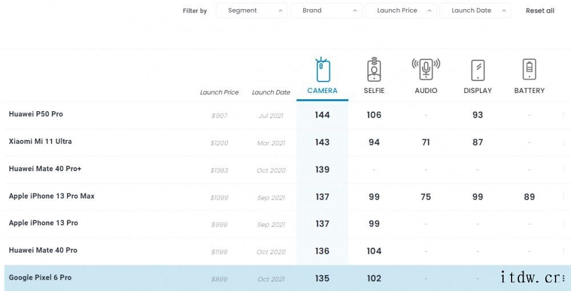Image resolution: width=571 pixels, height=291 pixels.
Task: Click selfie score 94 for Xiaomi Mi 11 Ultra
Action: coord(374,142)
